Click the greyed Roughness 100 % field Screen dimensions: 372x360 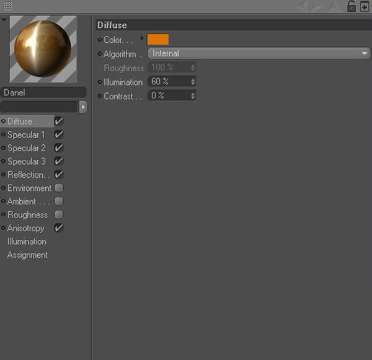tap(169, 68)
